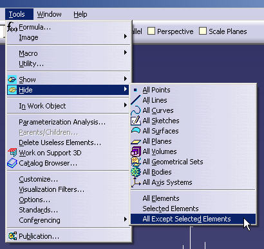Click the All Volumes icon
The width and height of the screenshot is (264, 249).
pos(136,151)
